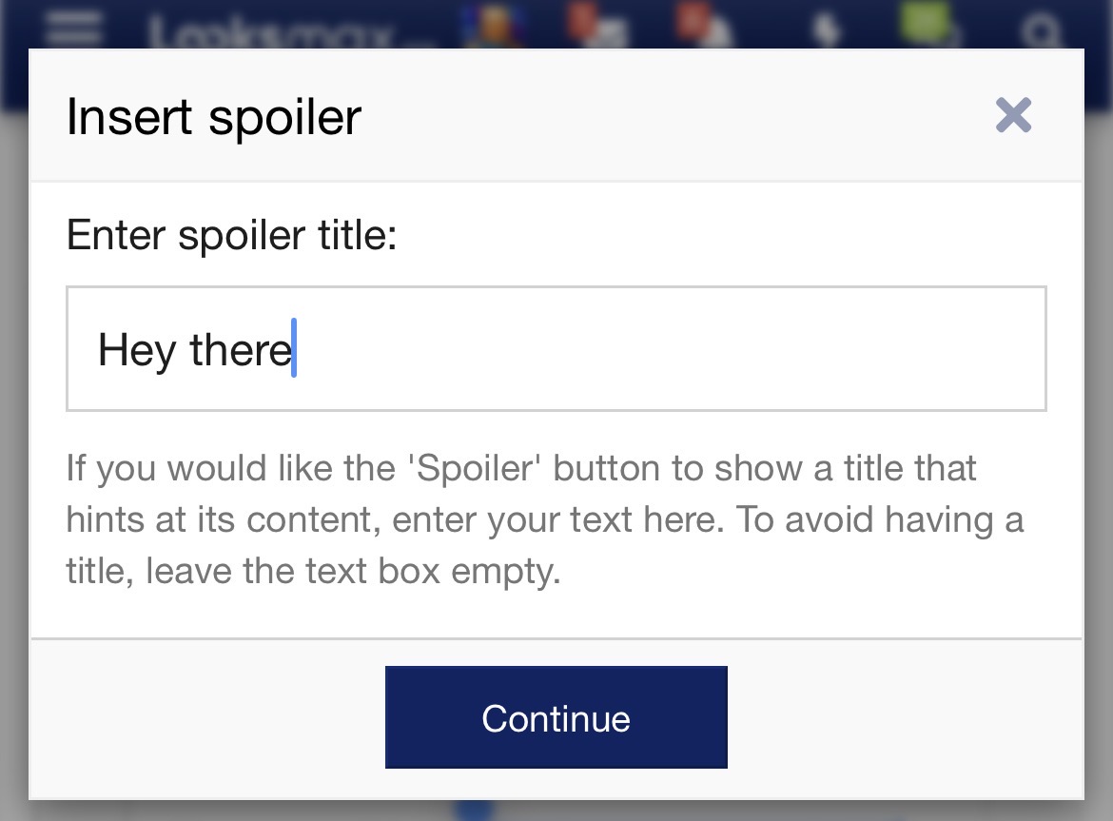
Task: Click the gray helper text paragraph
Action: point(545,519)
